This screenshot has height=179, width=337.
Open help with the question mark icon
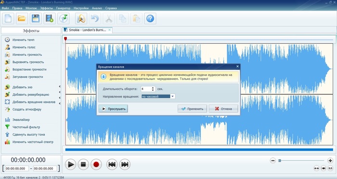pyautogui.click(x=150, y=18)
